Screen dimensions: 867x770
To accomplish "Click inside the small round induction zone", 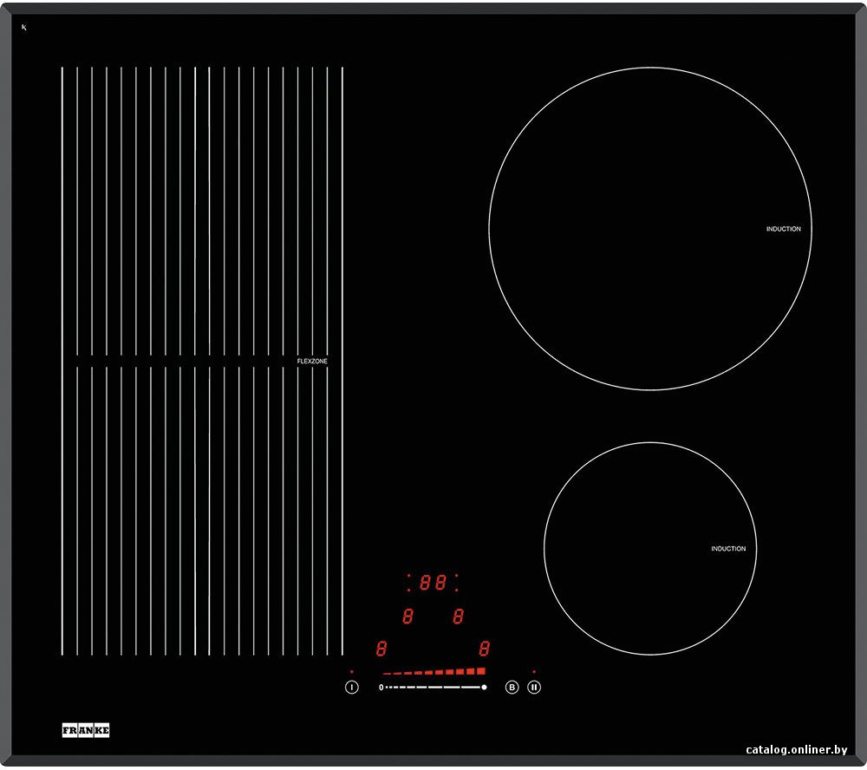I will (650, 549).
